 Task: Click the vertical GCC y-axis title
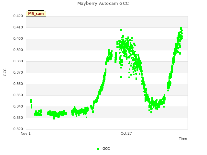(x=5, y=72)
